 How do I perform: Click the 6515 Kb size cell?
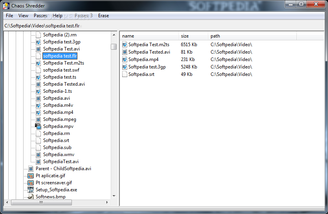tap(189, 45)
